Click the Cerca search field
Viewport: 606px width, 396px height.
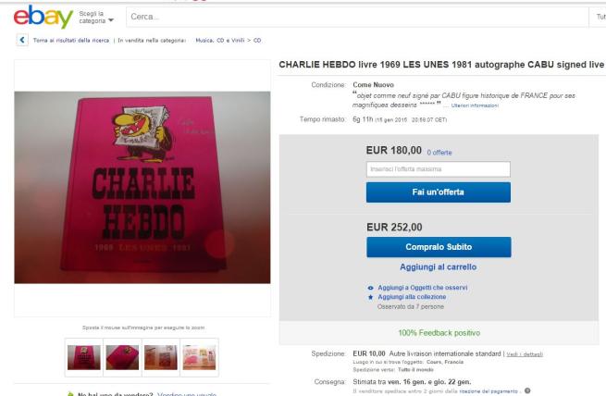coord(357,17)
